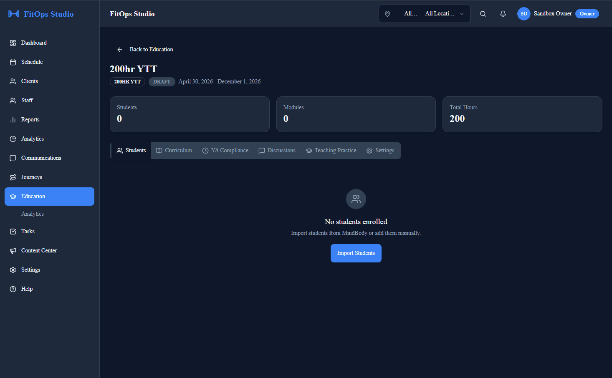
Task: Switch to the Curriculum tab
Action: click(174, 150)
